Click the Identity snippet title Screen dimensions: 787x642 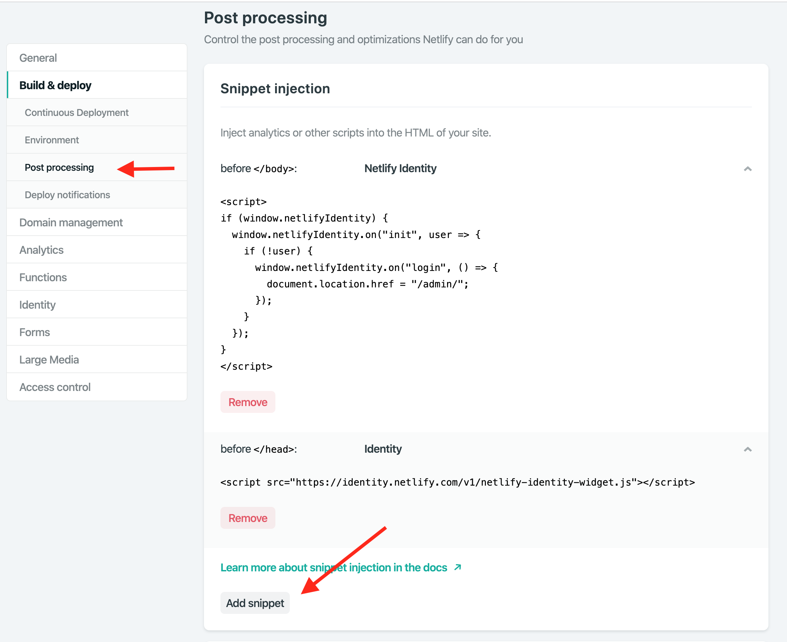coord(383,449)
